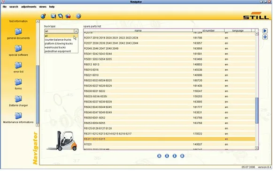Go to the next page navigation button

(174, 156)
